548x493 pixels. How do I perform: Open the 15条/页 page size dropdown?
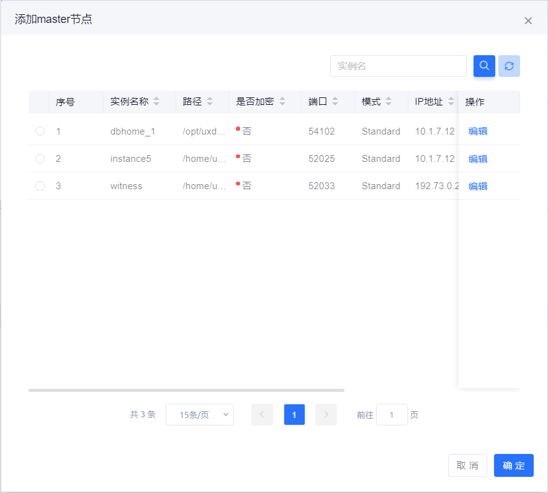(x=200, y=415)
